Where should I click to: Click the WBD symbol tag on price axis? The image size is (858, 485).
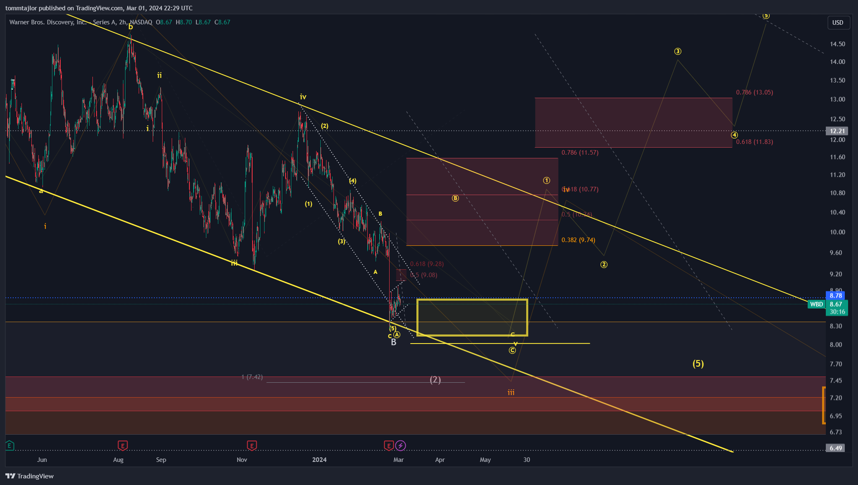click(816, 304)
